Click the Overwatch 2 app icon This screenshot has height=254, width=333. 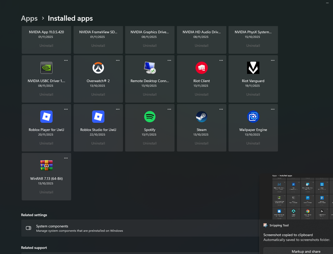[x=98, y=68]
